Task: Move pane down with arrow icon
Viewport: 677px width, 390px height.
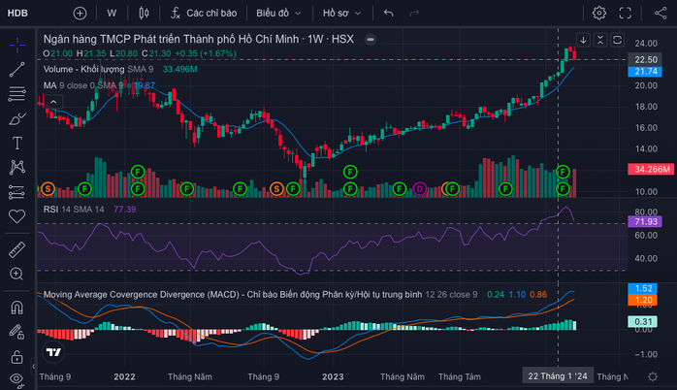Action: [x=583, y=40]
